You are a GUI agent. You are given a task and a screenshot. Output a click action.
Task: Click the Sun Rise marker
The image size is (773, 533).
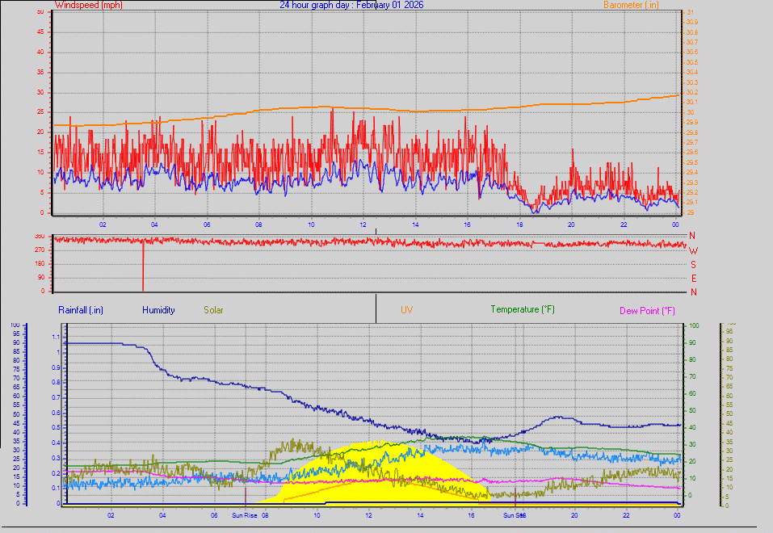(243, 514)
